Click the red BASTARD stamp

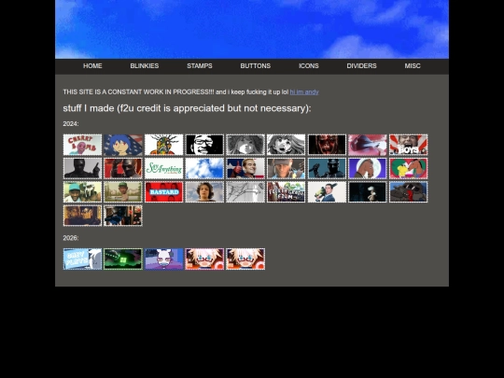[164, 192]
